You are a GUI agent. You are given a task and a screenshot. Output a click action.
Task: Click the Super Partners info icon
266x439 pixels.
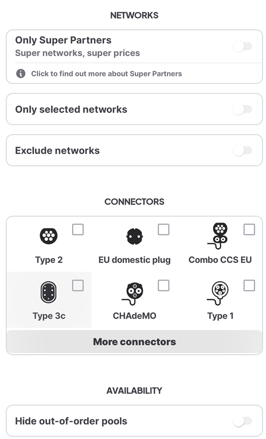pyautogui.click(x=21, y=74)
